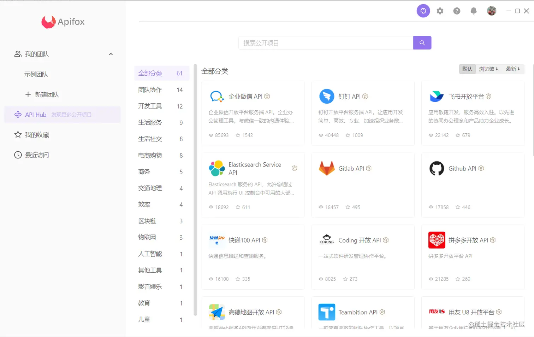Sort projects by 默认
Viewport: 534px width, 337px height.
tap(467, 69)
